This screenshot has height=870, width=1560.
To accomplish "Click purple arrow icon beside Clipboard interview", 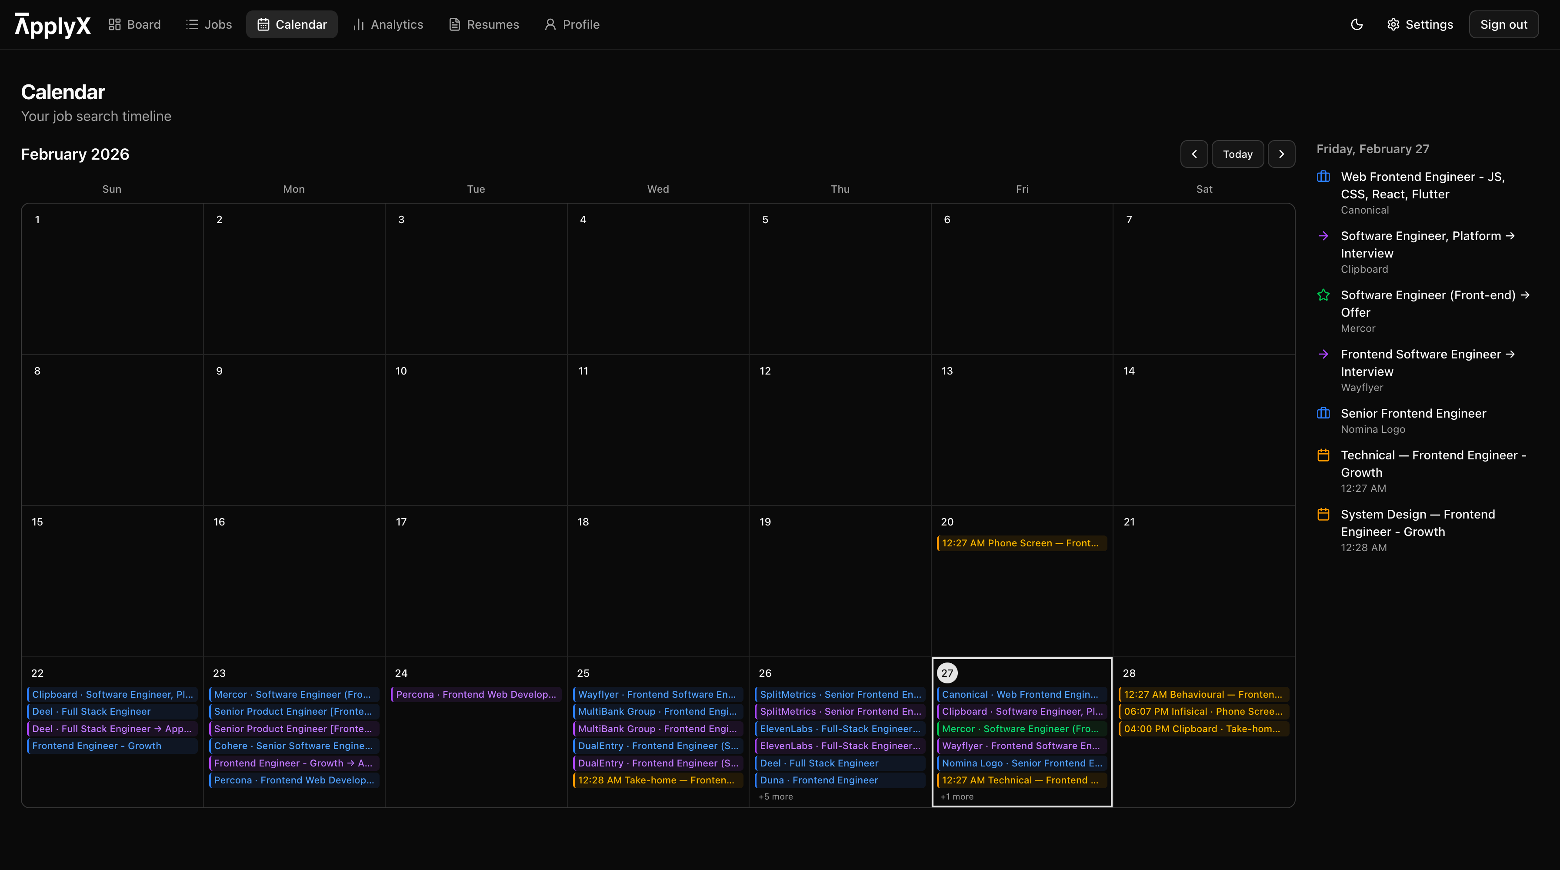I will [x=1323, y=236].
